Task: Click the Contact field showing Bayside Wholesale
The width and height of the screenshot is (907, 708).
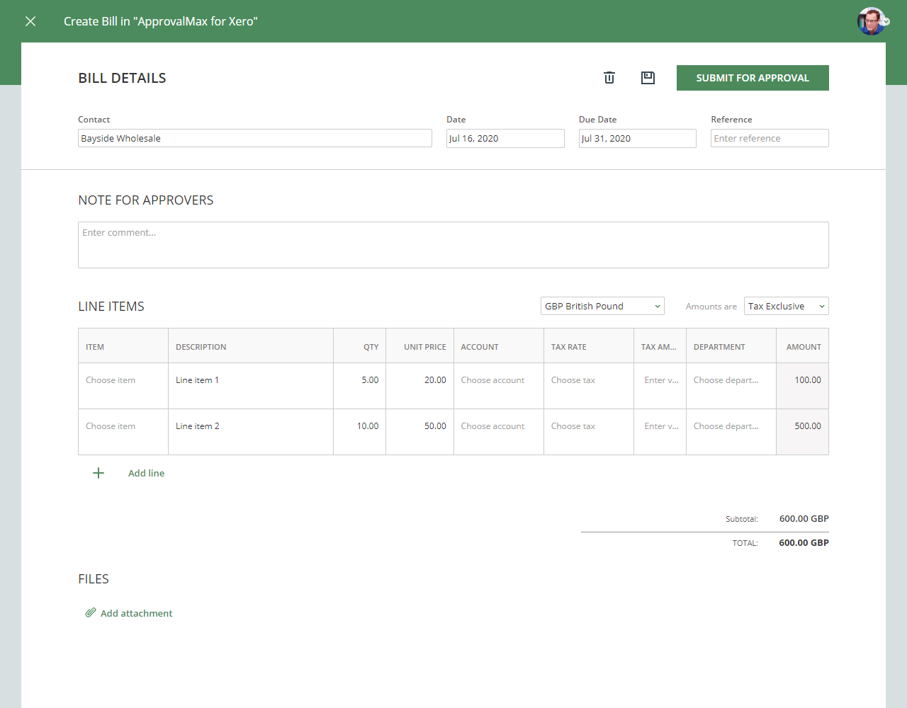Action: coord(255,138)
